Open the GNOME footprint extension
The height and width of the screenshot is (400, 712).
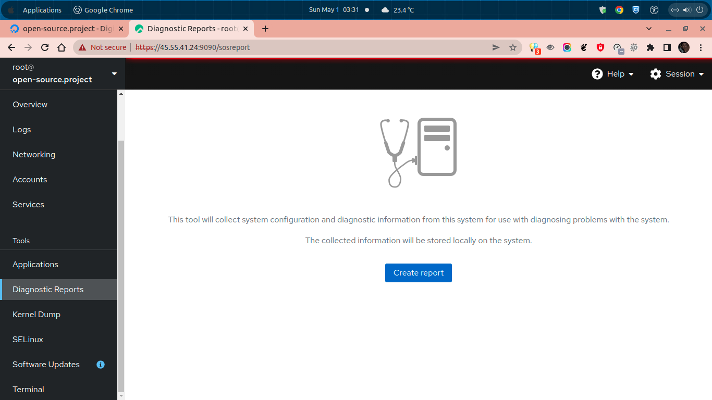[x=584, y=47]
